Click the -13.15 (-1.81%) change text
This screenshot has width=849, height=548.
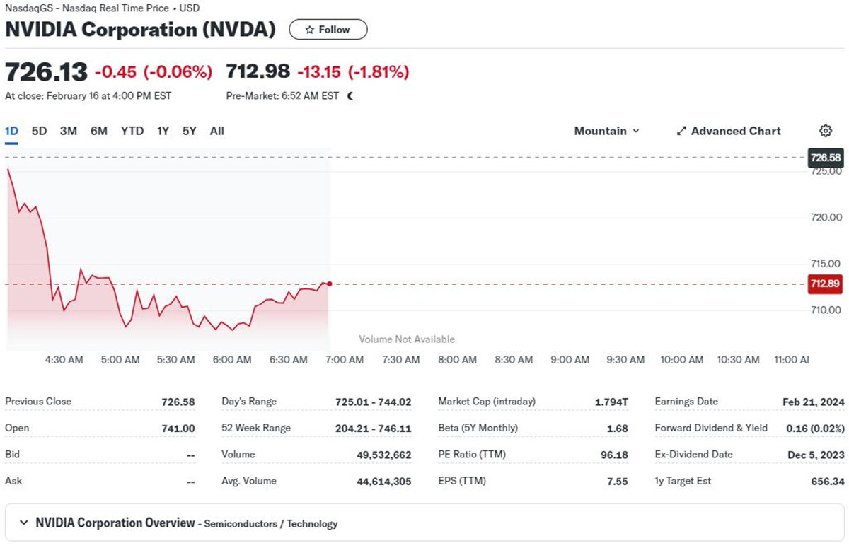tap(353, 71)
